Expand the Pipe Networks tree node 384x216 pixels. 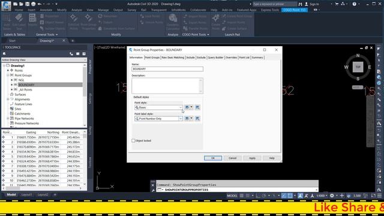[x=8, y=119]
